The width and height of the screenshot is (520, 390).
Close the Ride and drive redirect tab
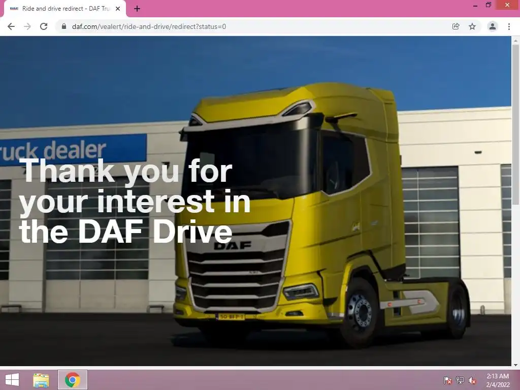[x=118, y=9]
